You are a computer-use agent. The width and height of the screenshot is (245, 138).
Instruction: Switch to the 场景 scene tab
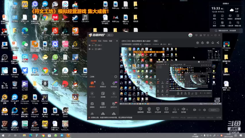(x=111, y=41)
